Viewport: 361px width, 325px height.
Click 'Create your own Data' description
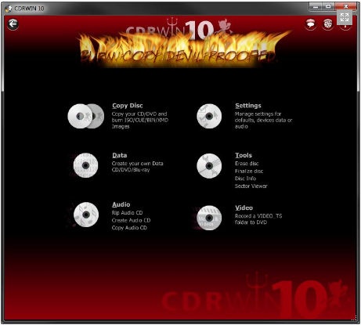137,167
